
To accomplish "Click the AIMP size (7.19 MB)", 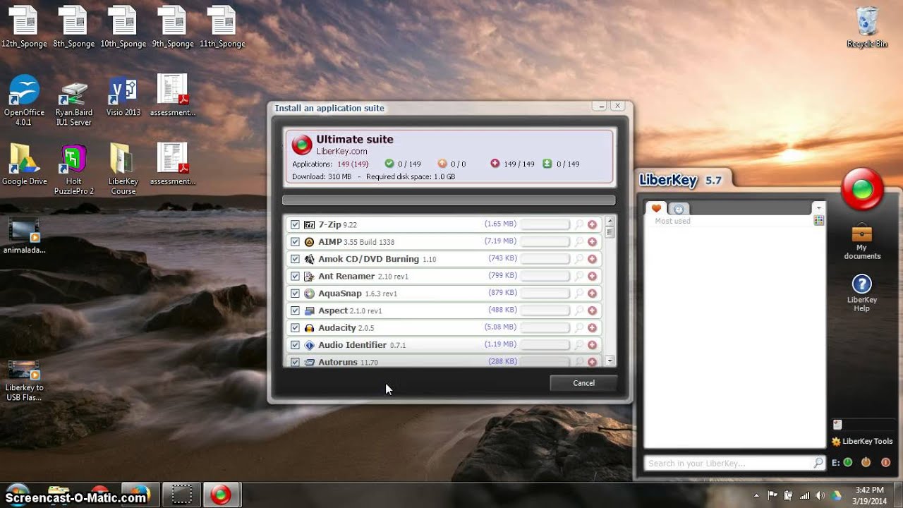I will [500, 241].
